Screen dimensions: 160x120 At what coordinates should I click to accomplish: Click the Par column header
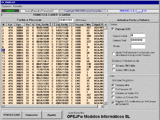click(28, 25)
